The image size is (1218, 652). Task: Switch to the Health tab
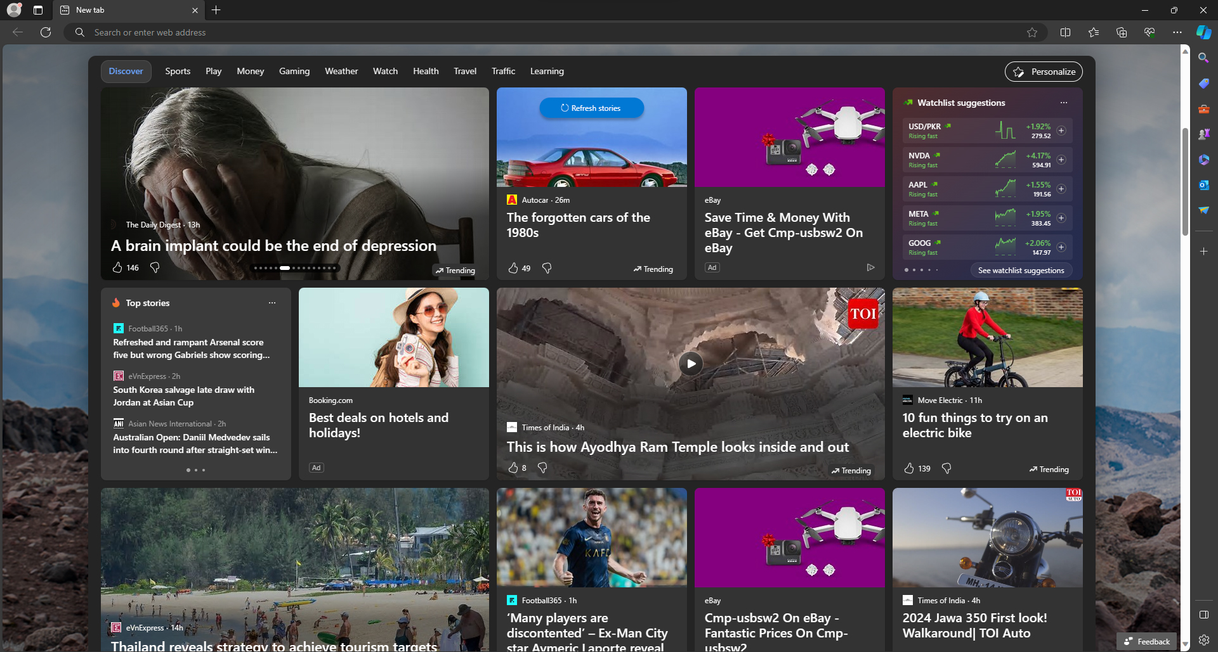pyautogui.click(x=426, y=71)
